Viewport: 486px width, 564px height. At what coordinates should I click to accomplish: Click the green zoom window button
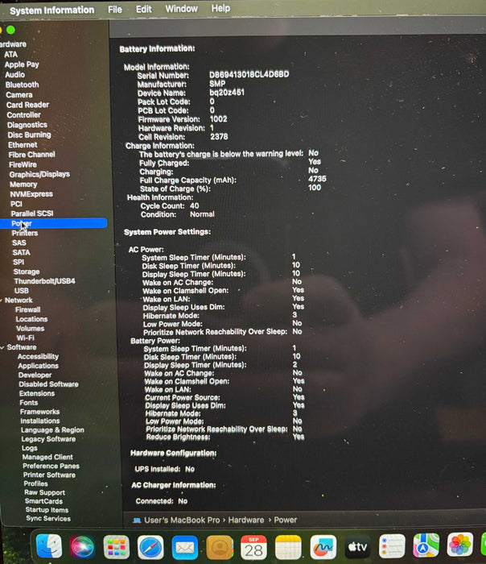(x=10, y=30)
